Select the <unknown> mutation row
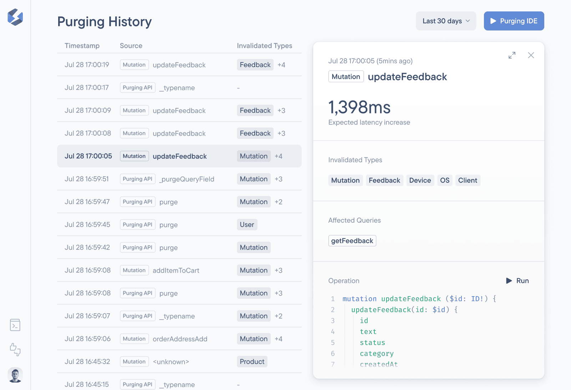The height and width of the screenshot is (390, 571). [x=171, y=362]
